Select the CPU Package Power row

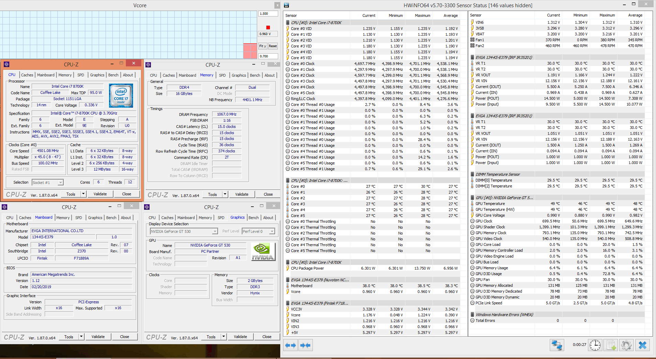coord(372,268)
